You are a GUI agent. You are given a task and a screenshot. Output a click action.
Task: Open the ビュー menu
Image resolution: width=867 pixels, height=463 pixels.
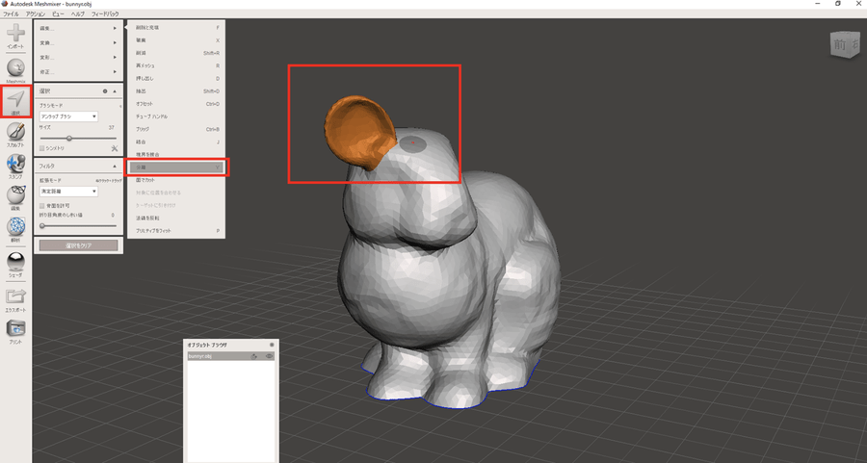coord(58,13)
